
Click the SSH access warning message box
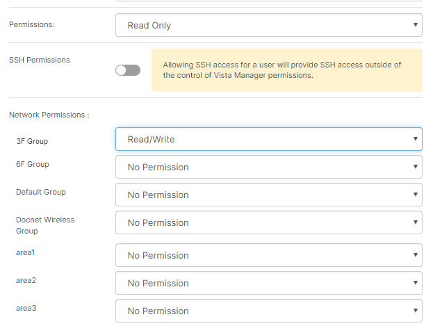[286, 70]
